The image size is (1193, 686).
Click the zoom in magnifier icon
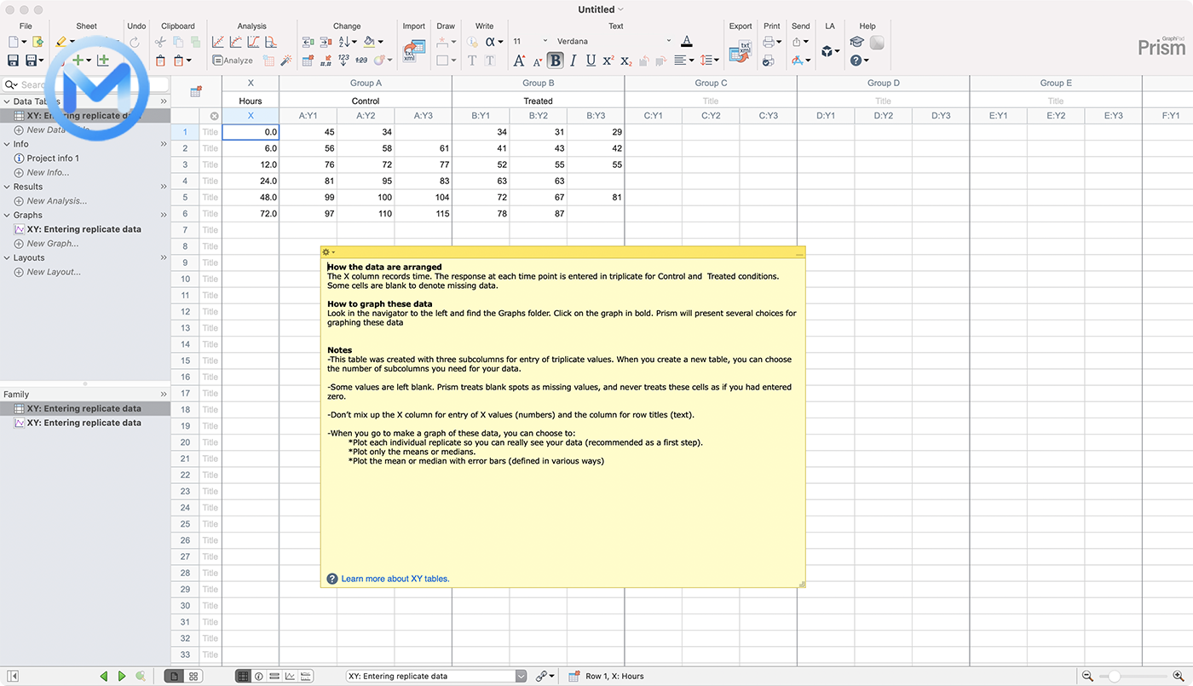1179,676
